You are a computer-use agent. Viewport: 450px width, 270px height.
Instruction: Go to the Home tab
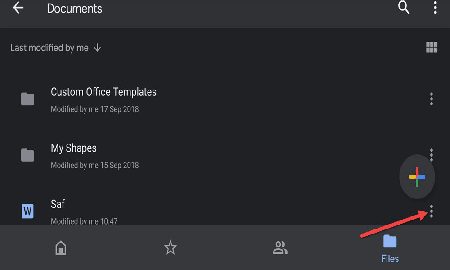tap(61, 247)
